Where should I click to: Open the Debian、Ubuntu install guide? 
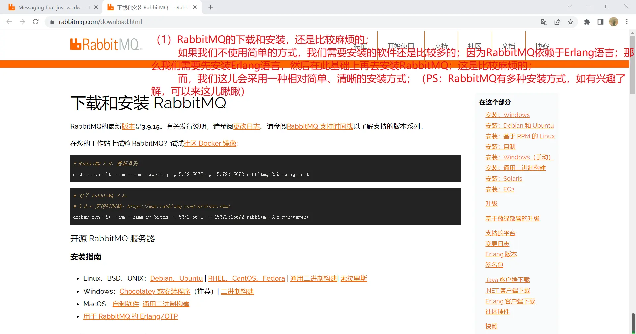[x=177, y=278]
